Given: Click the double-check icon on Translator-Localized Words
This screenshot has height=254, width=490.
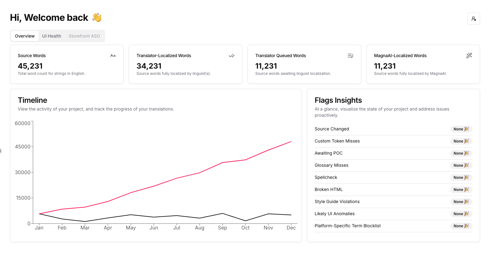Looking at the screenshot, I should [232, 56].
